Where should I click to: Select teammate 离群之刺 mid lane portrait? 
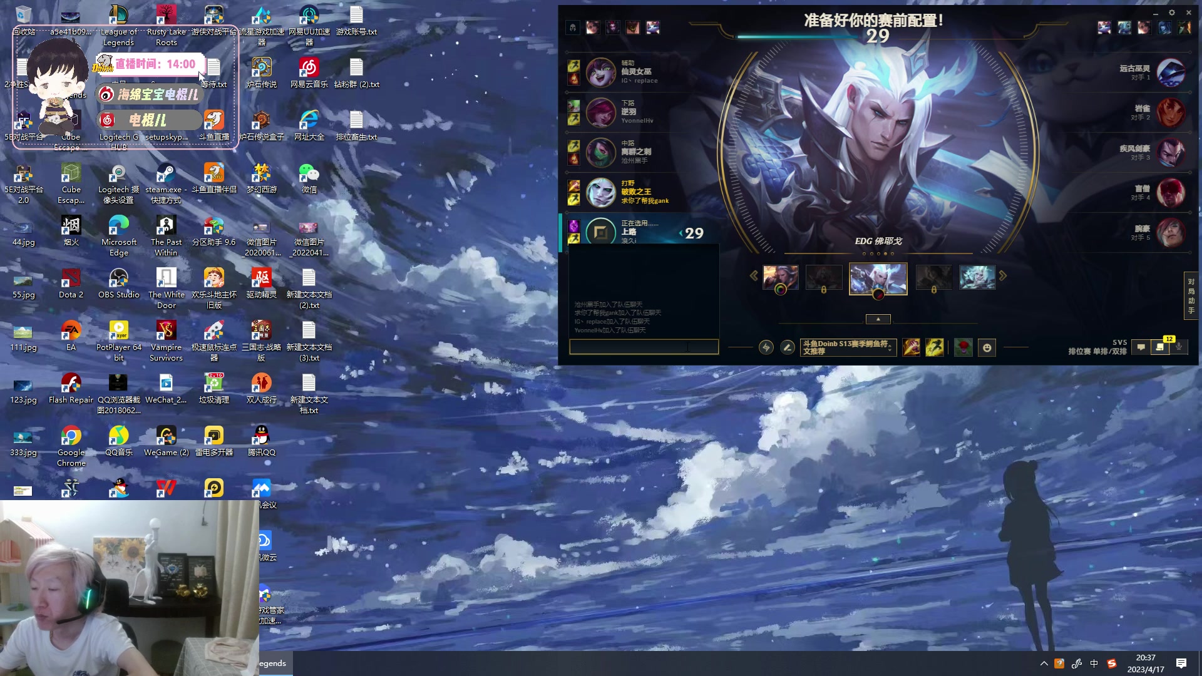coord(600,152)
